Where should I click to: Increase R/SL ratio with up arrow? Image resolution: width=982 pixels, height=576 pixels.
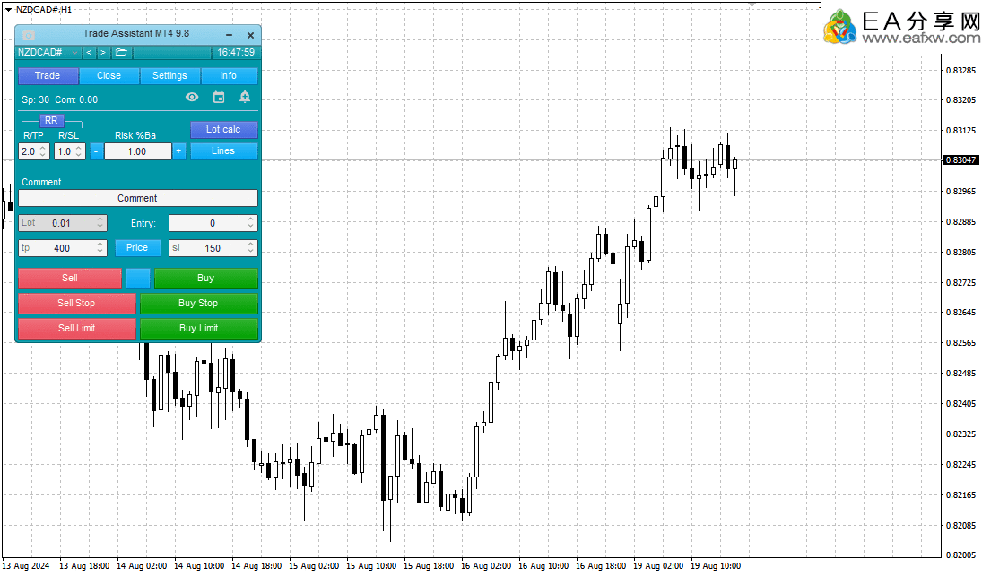79,148
